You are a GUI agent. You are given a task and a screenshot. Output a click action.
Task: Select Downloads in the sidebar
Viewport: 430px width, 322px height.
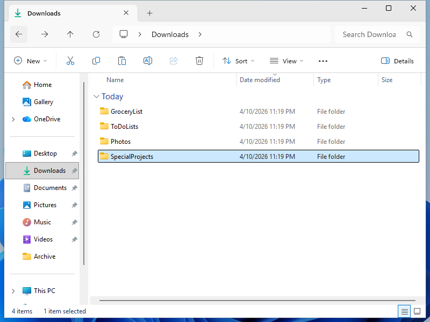click(42, 171)
